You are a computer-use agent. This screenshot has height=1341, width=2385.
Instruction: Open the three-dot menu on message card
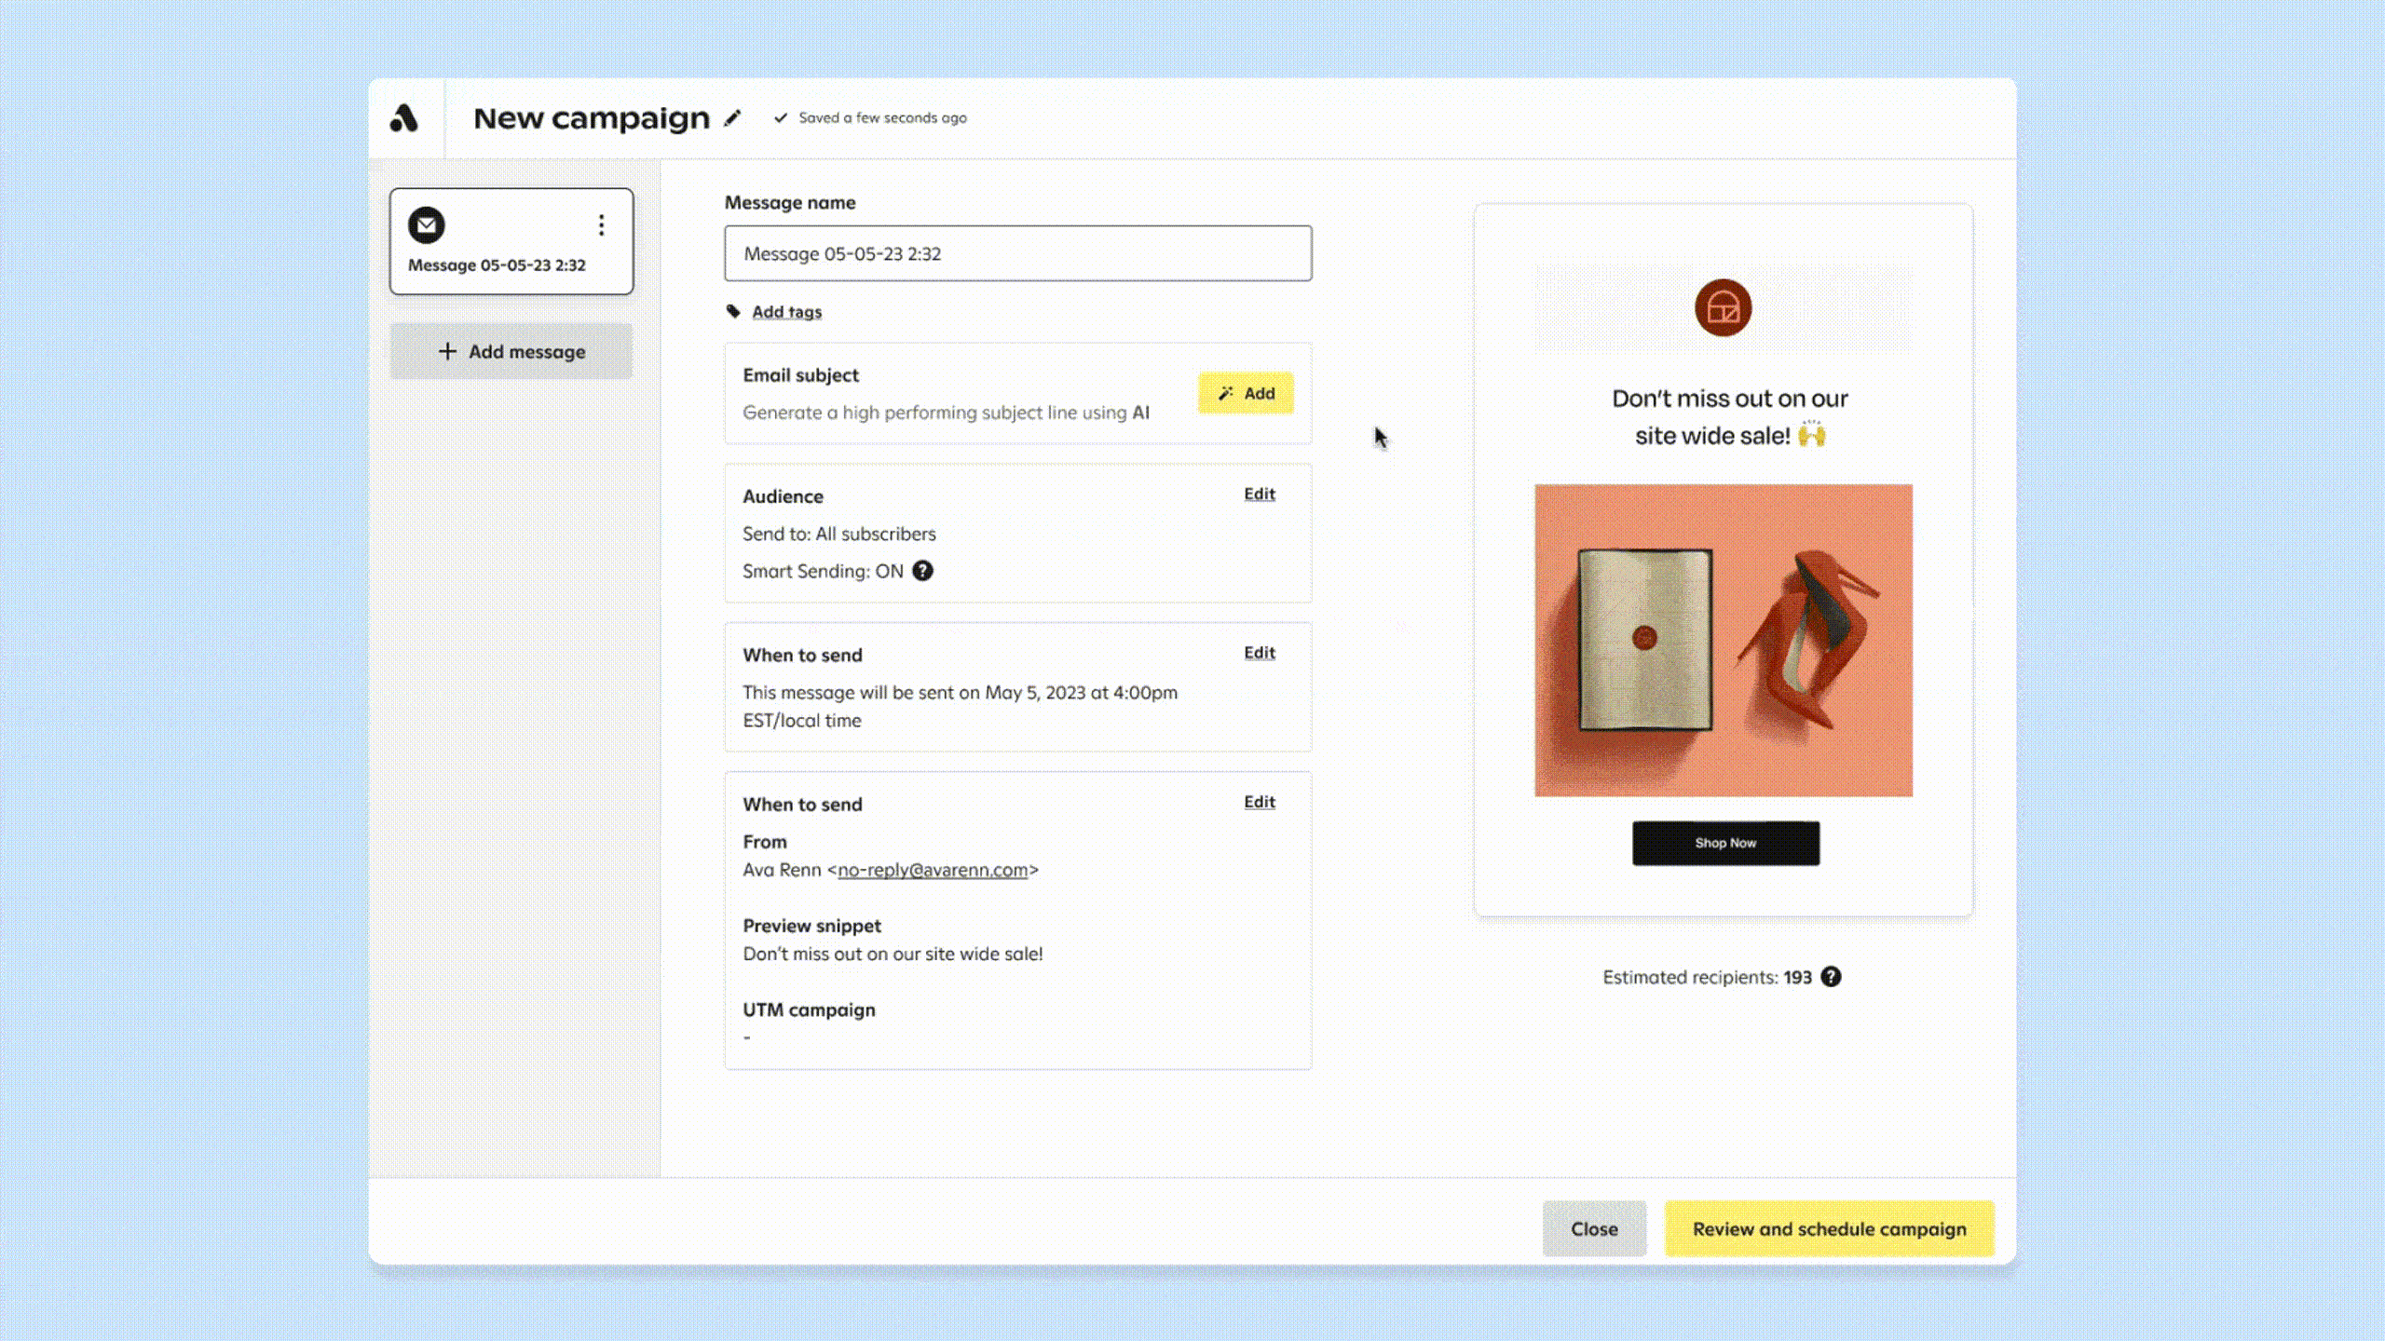click(601, 225)
